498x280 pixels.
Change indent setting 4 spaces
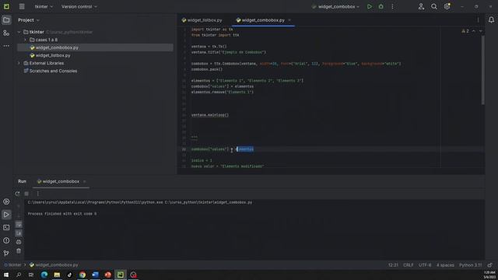(x=445, y=264)
